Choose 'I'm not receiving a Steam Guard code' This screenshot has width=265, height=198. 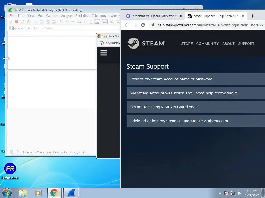click(x=196, y=107)
